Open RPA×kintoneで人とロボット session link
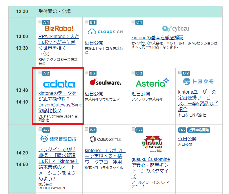 [59, 45]
